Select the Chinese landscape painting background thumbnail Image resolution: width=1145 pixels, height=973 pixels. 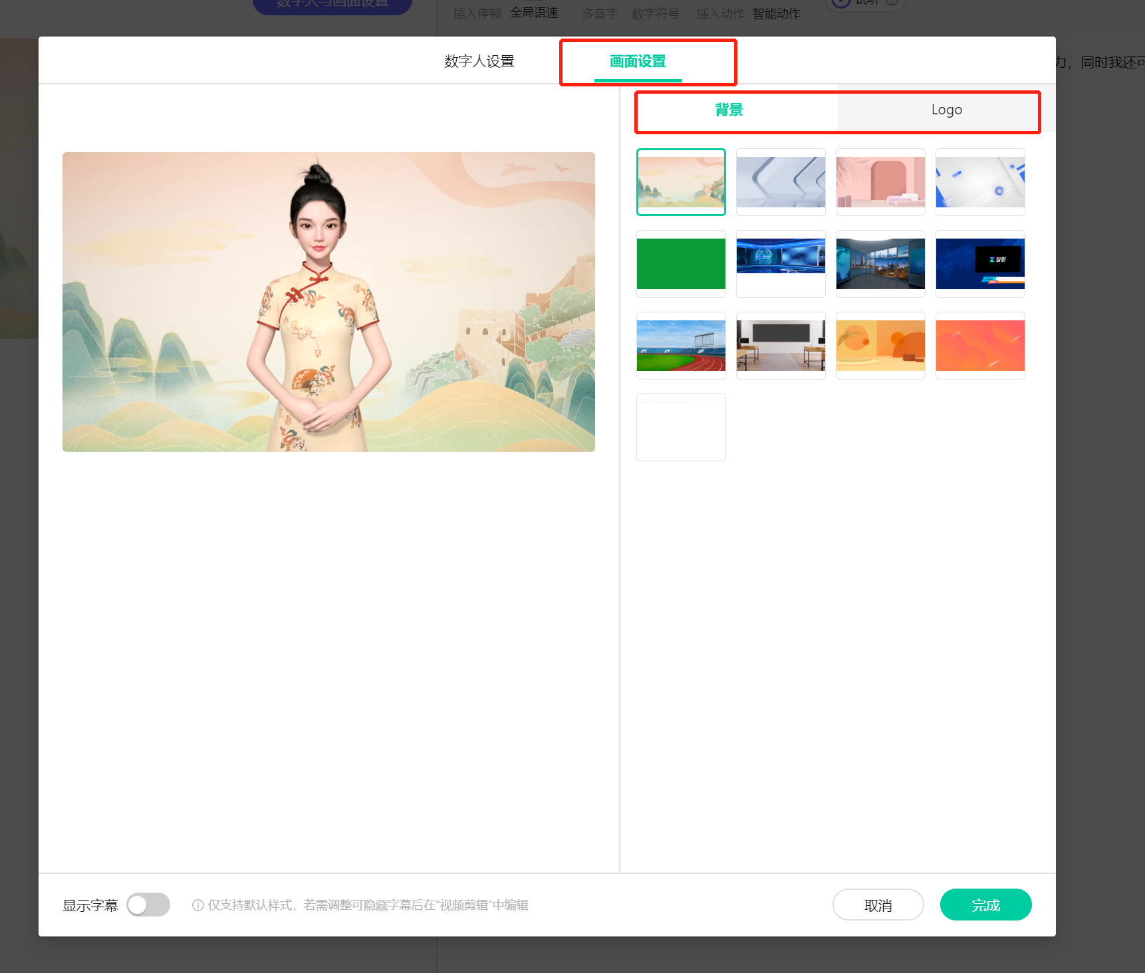tap(681, 182)
